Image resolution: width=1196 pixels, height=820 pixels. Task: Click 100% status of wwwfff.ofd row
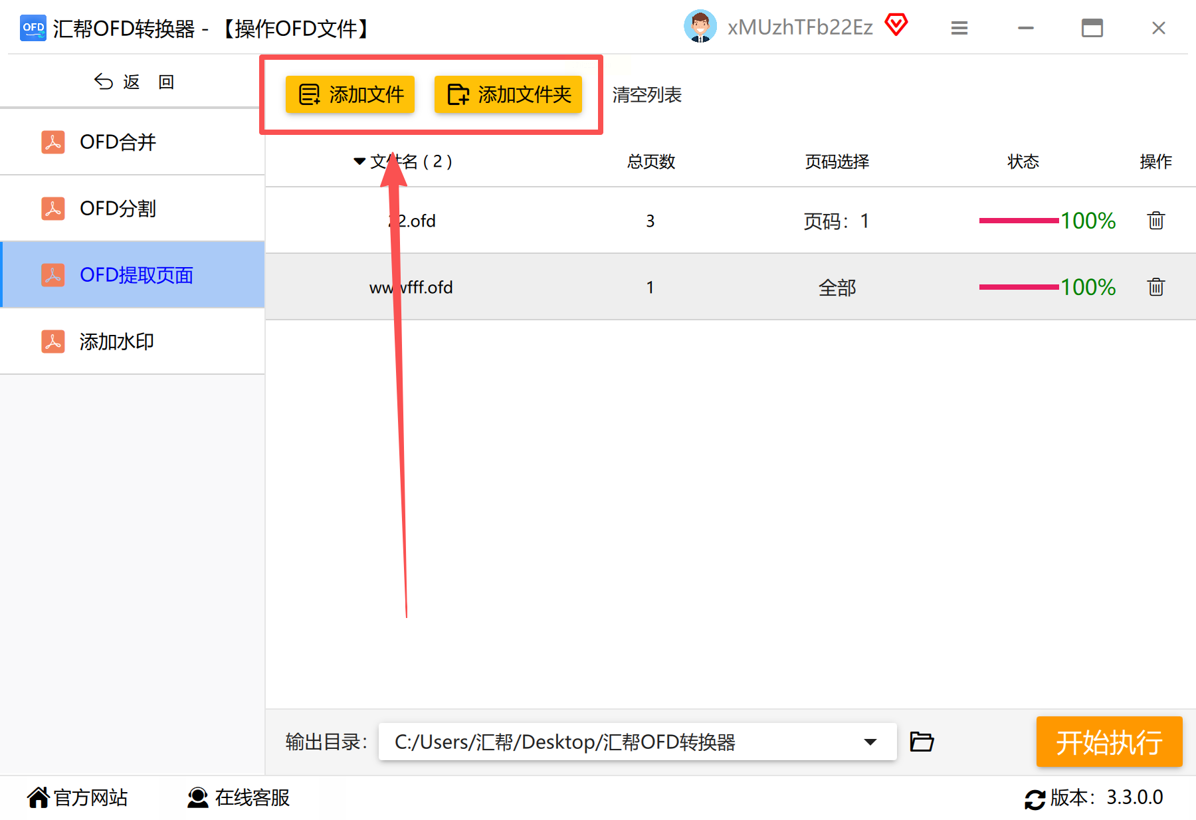pyautogui.click(x=1088, y=287)
